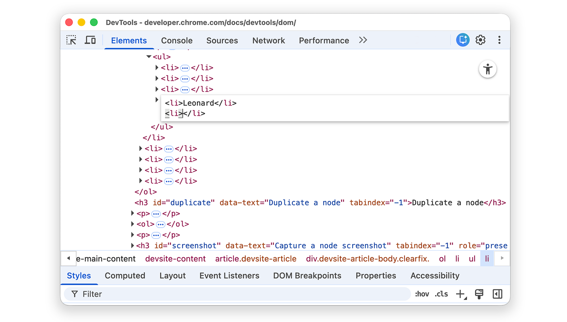Screen dimensions: 567x322
Task: Click the paintbrush rendering icon near the filter bar
Action: pos(479,294)
